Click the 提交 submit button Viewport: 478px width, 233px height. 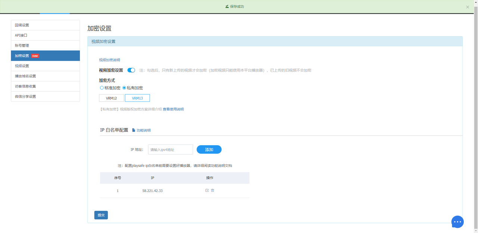point(101,215)
